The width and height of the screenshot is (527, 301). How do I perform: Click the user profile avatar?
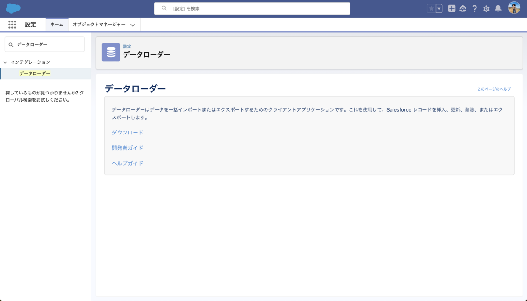(514, 8)
